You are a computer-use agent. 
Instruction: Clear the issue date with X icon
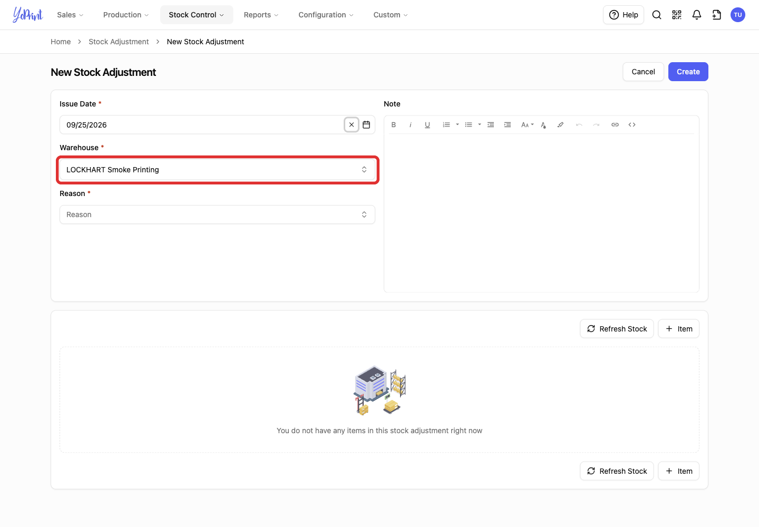coord(352,125)
